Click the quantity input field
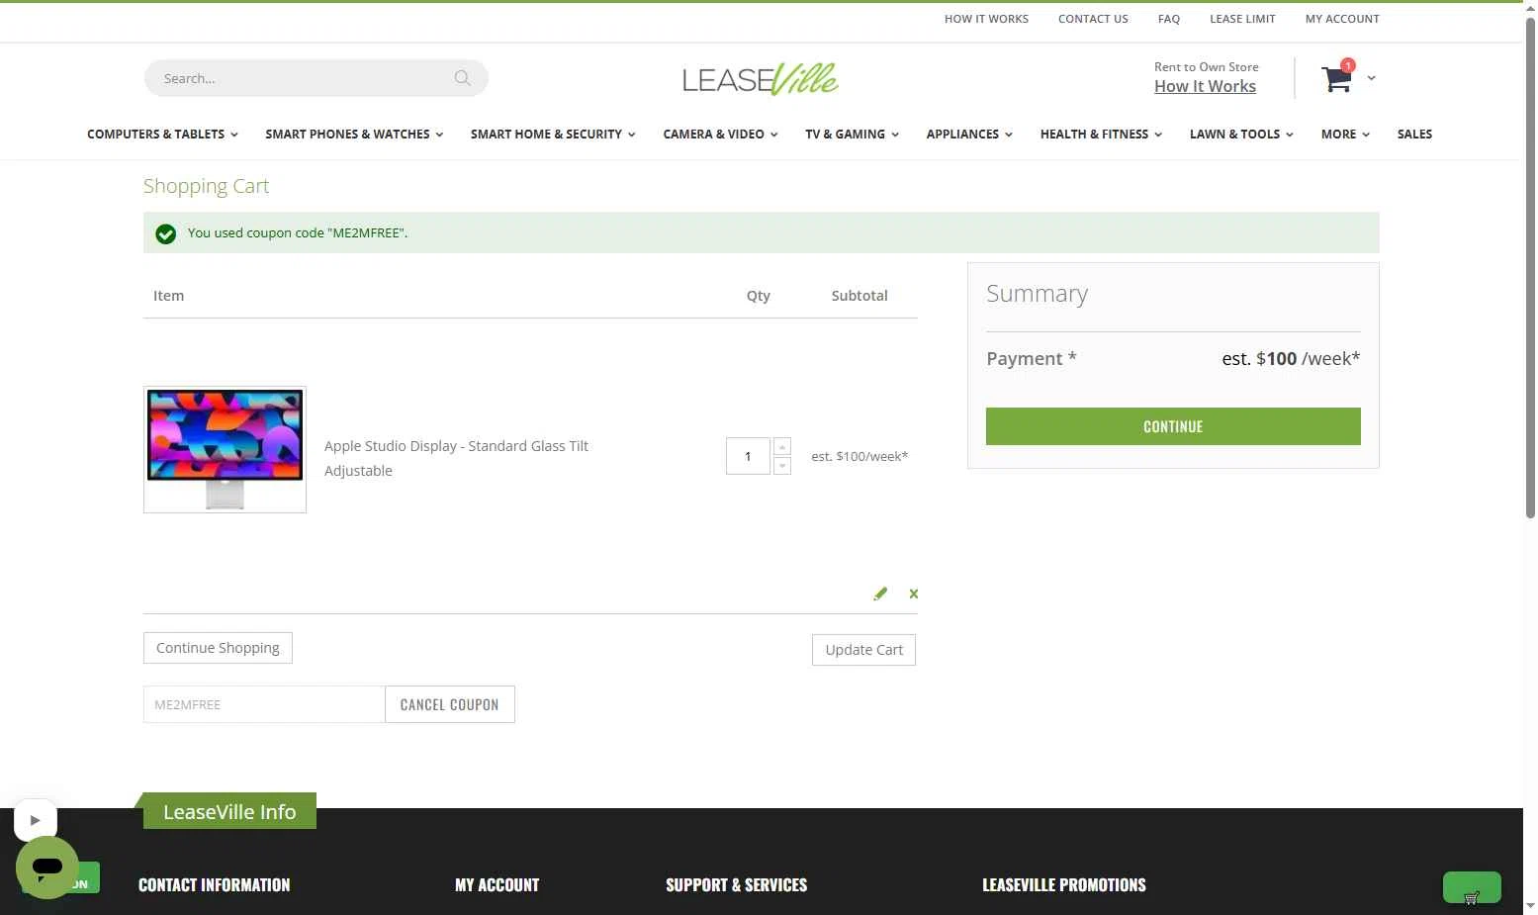Screen dimensions: 1538x915 [x=748, y=456]
